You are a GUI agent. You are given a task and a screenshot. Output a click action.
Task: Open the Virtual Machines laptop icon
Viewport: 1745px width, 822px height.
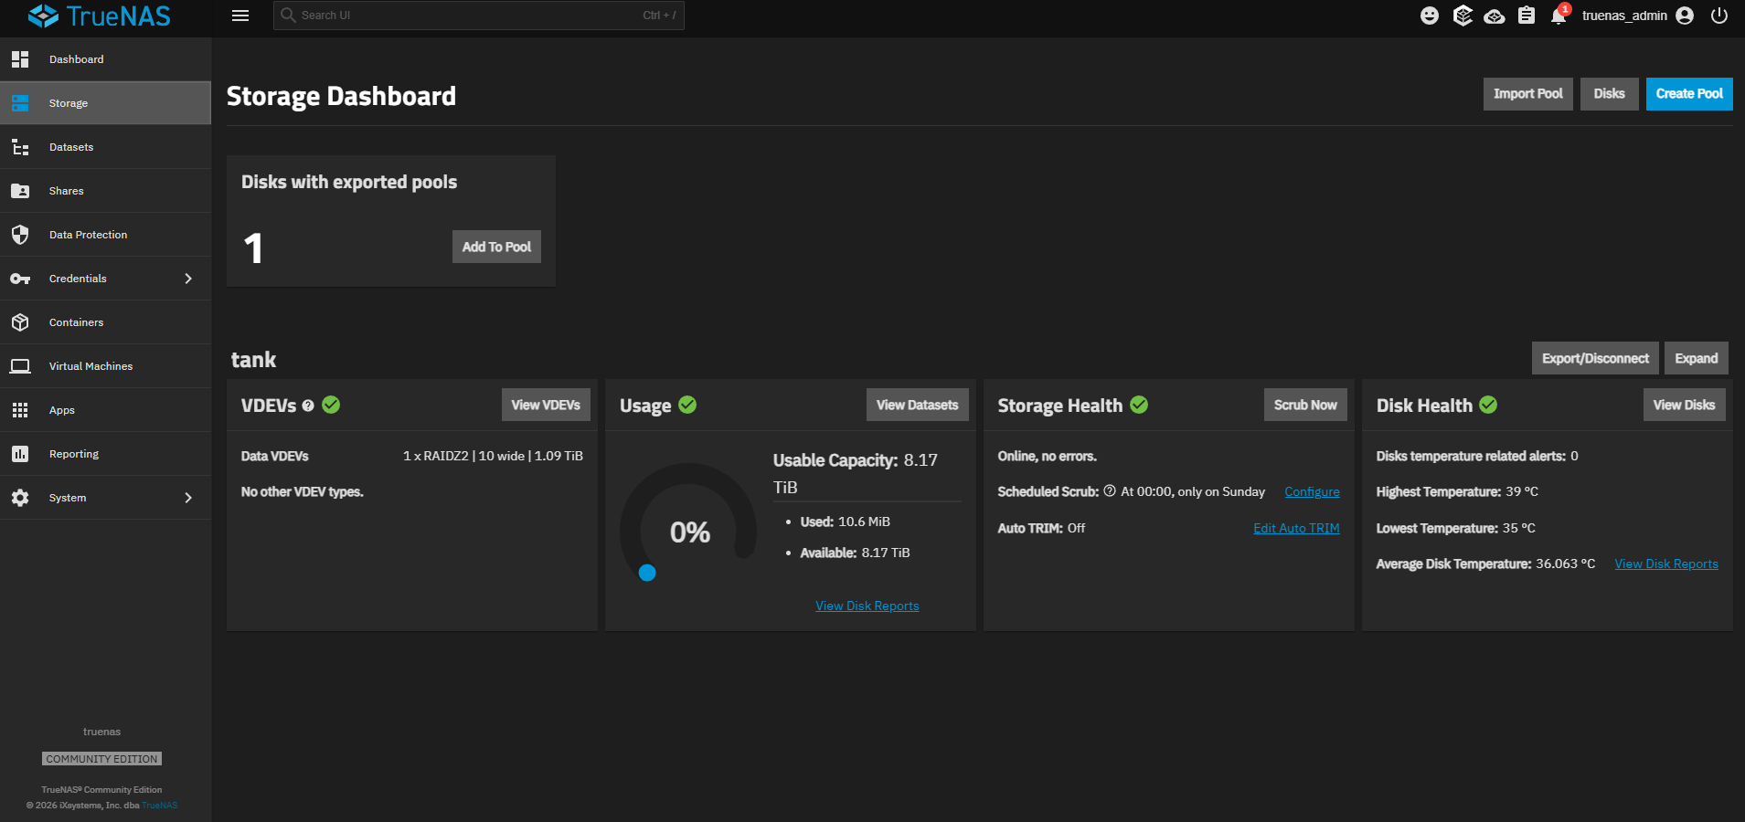coord(20,366)
